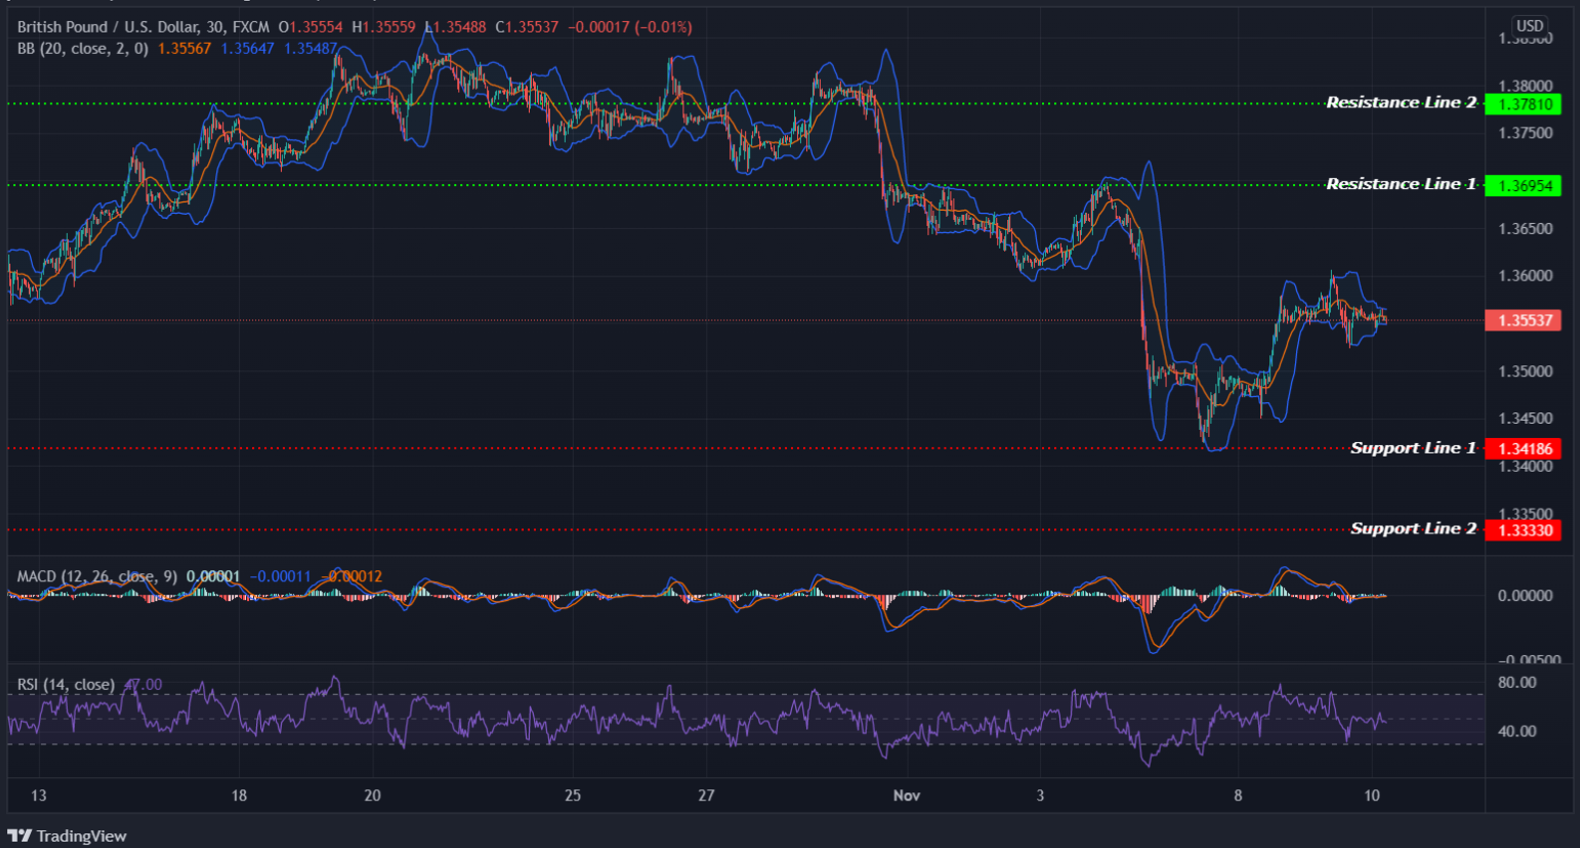Click the Support Line 1 text label
The image size is (1580, 848).
1413,448
